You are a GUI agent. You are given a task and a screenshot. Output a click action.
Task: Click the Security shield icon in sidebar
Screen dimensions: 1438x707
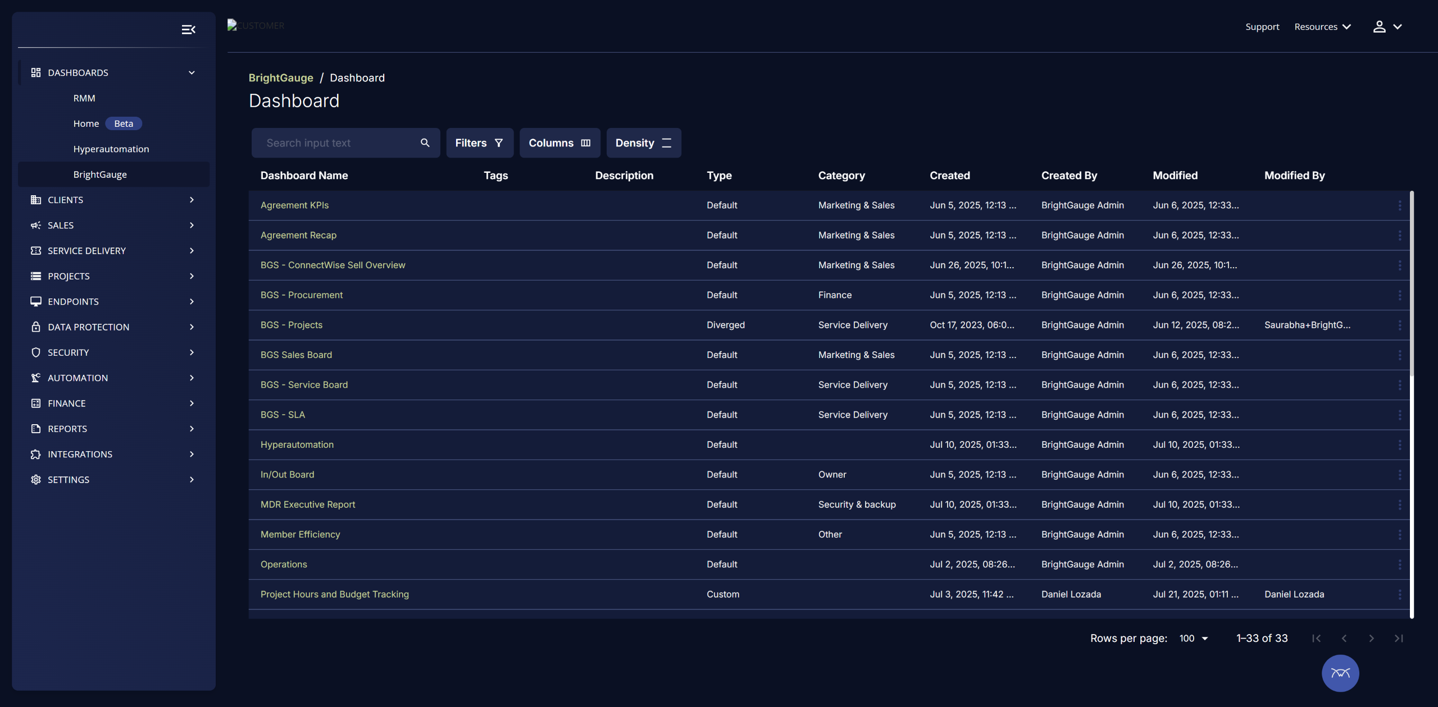(x=36, y=352)
